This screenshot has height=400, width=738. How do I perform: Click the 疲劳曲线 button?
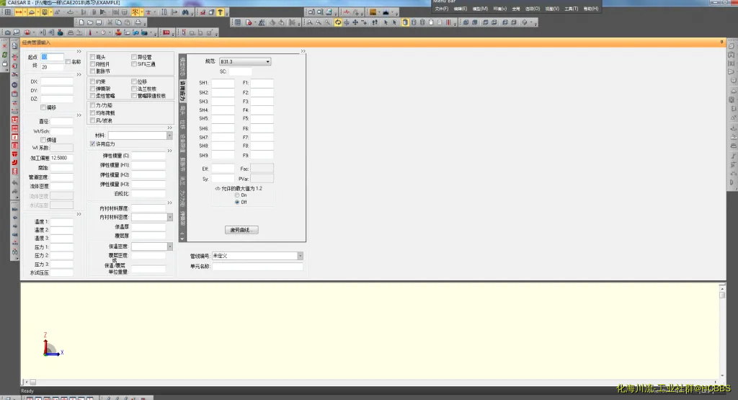tap(241, 230)
